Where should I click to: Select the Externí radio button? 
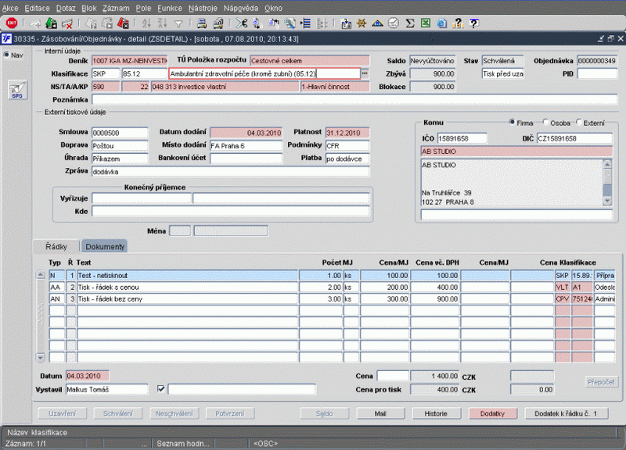coord(579,122)
